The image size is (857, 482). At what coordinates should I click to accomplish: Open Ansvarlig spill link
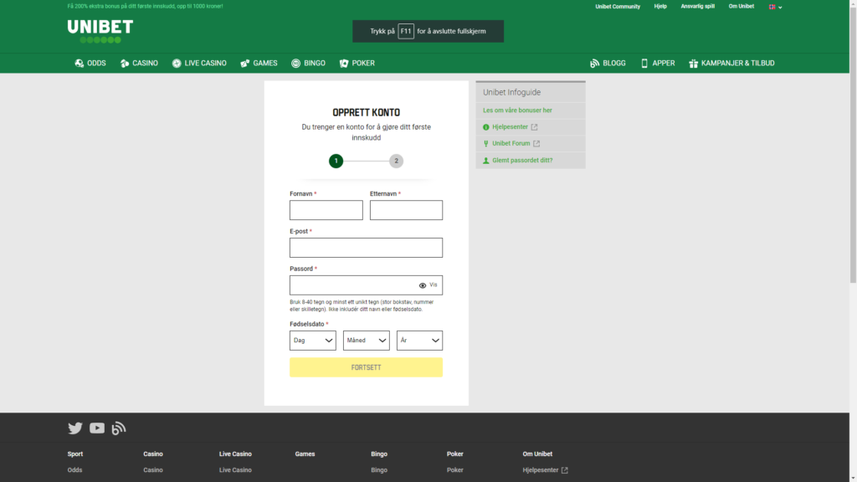[x=697, y=7]
